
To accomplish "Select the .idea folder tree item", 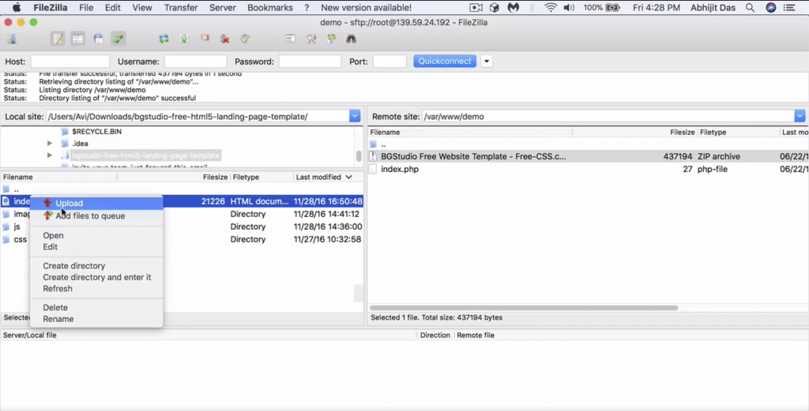I will click(80, 144).
